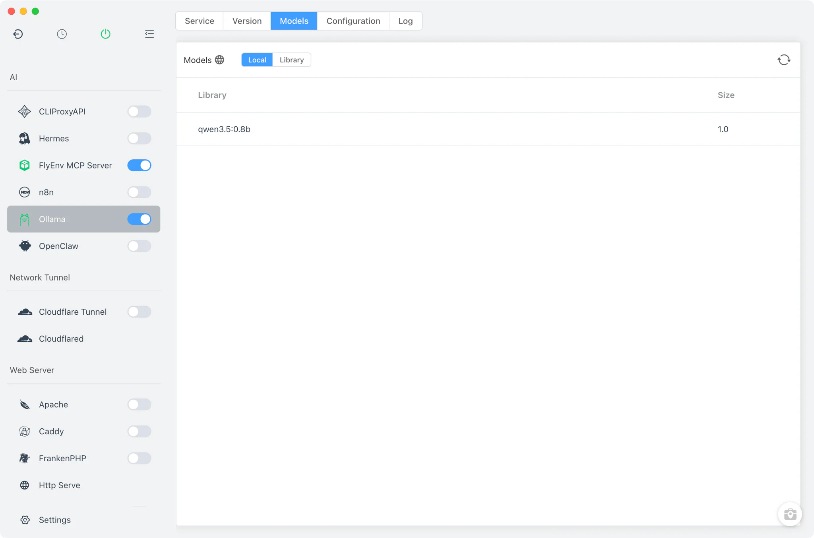The height and width of the screenshot is (538, 814).
Task: Click the Settings gear icon
Action: (25, 520)
